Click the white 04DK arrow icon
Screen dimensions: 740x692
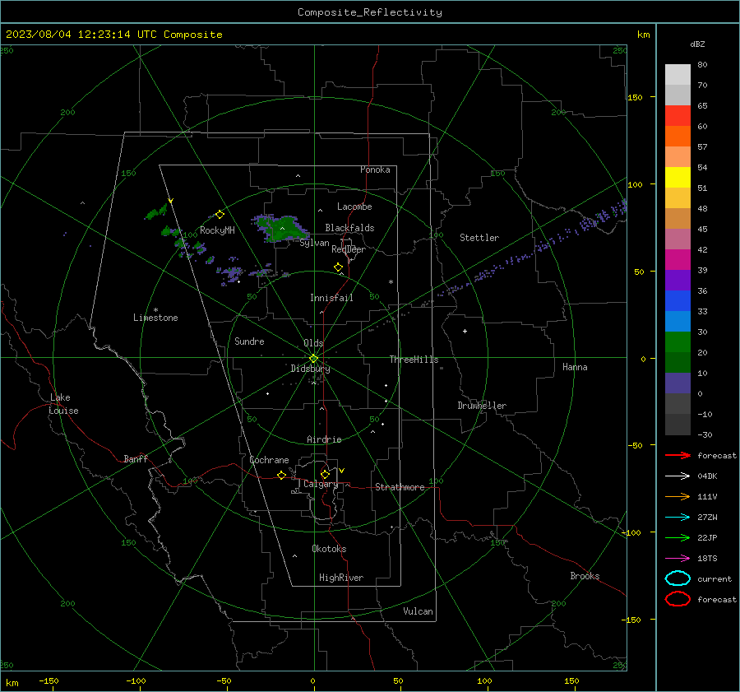coord(678,476)
